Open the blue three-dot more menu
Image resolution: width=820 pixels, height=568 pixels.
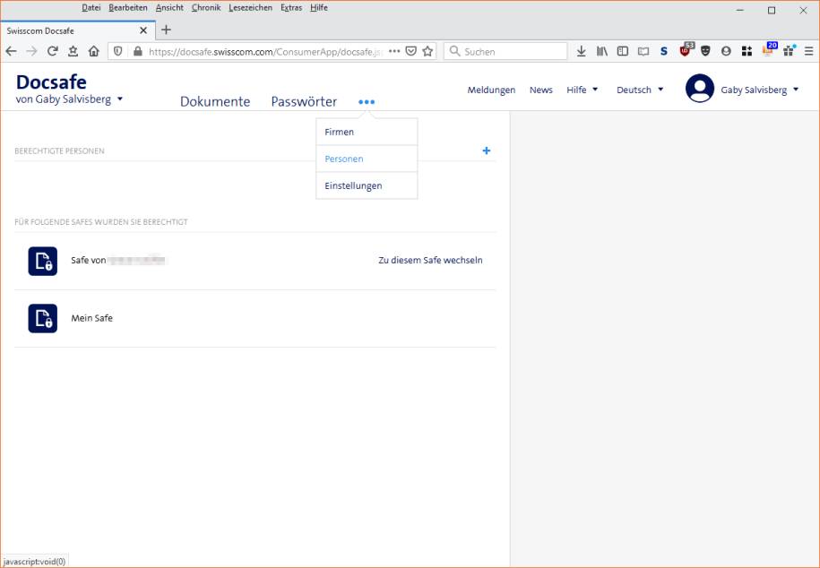coord(367,102)
